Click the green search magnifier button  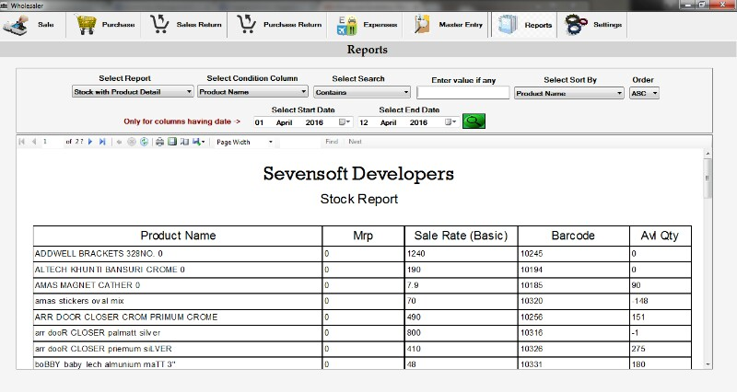click(474, 121)
